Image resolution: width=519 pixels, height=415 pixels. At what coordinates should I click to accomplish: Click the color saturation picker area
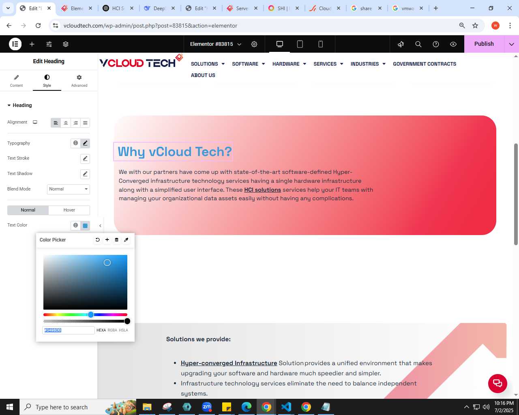pos(85,282)
